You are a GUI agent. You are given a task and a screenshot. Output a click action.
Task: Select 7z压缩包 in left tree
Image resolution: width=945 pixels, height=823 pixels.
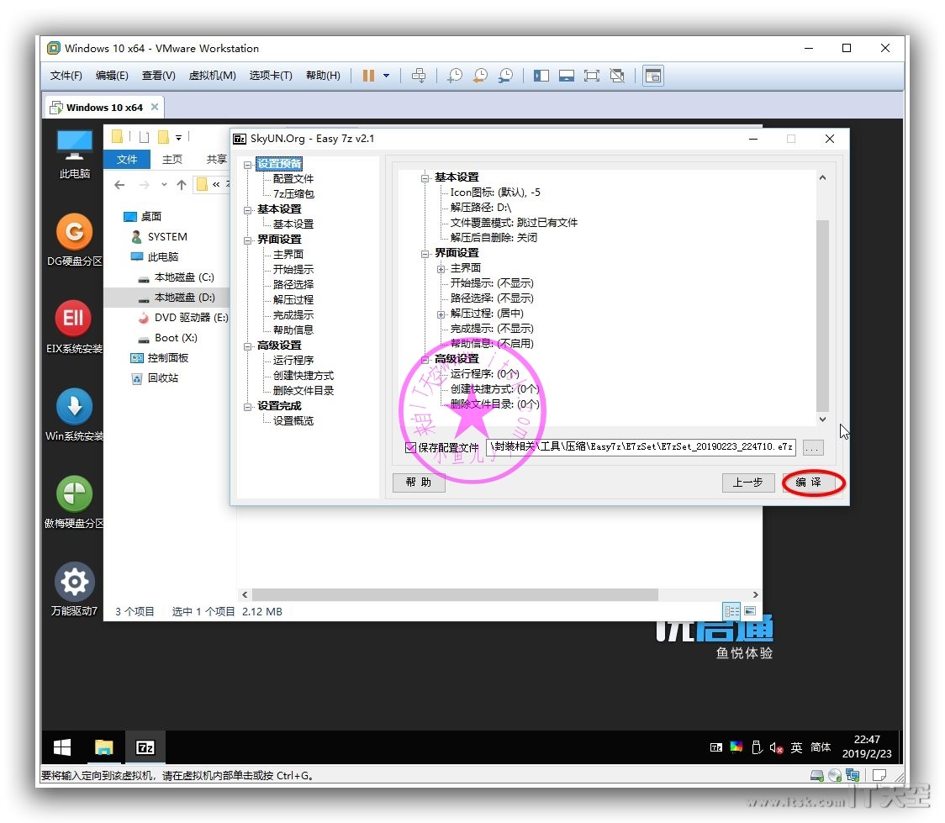[293, 193]
